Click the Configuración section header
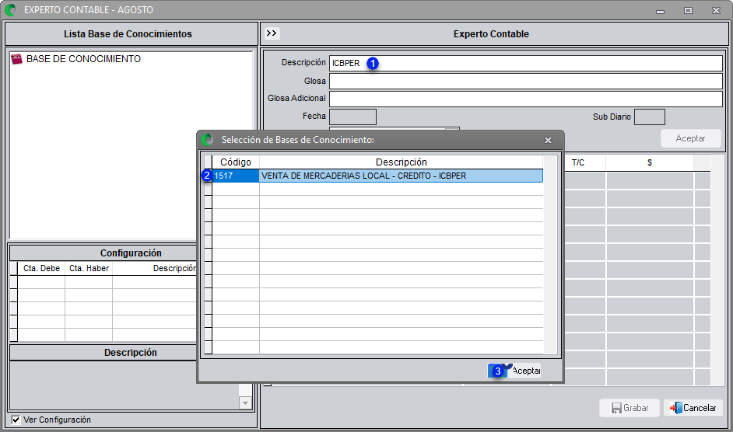This screenshot has width=733, height=432. point(131,253)
